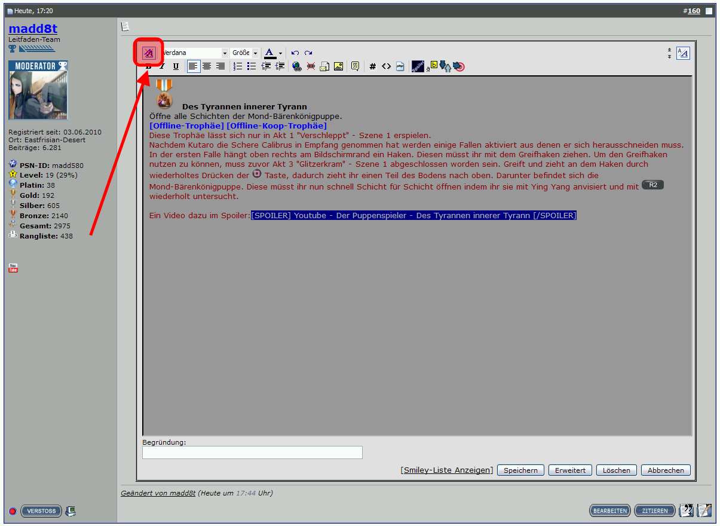Screen dimensions: 720x526
Task: Wrap selection in Spoiler tags
Action: coord(418,66)
